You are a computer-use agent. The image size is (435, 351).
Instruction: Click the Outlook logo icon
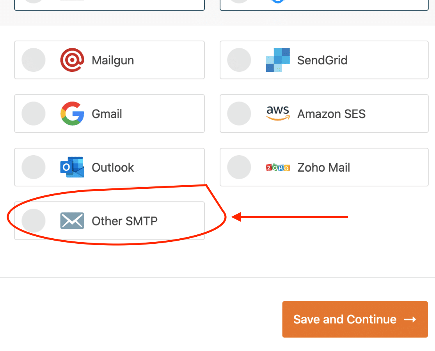(72, 167)
